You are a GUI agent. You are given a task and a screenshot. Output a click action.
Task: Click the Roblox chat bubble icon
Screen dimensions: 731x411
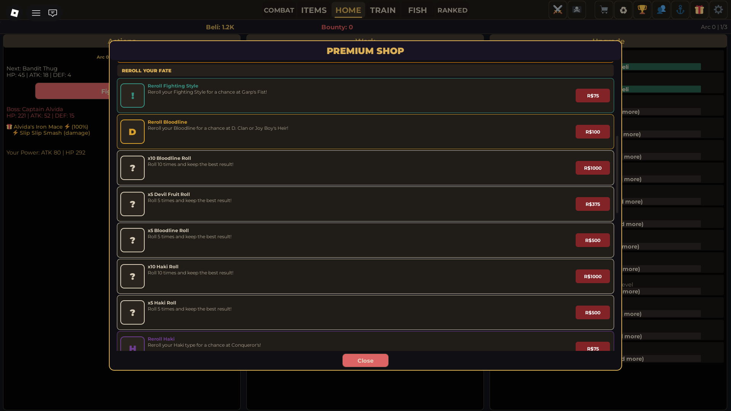(x=53, y=13)
